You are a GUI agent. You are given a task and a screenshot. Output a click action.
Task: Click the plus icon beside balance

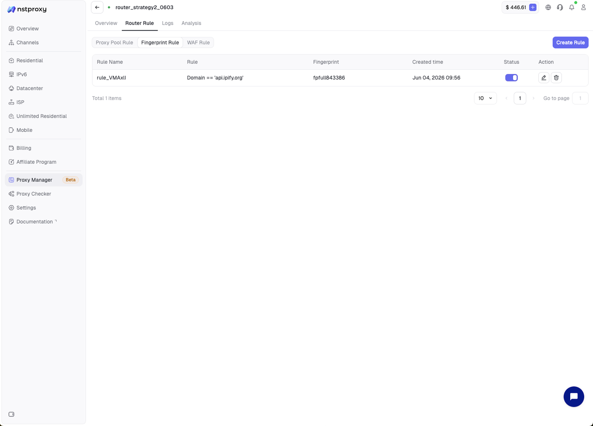[533, 7]
